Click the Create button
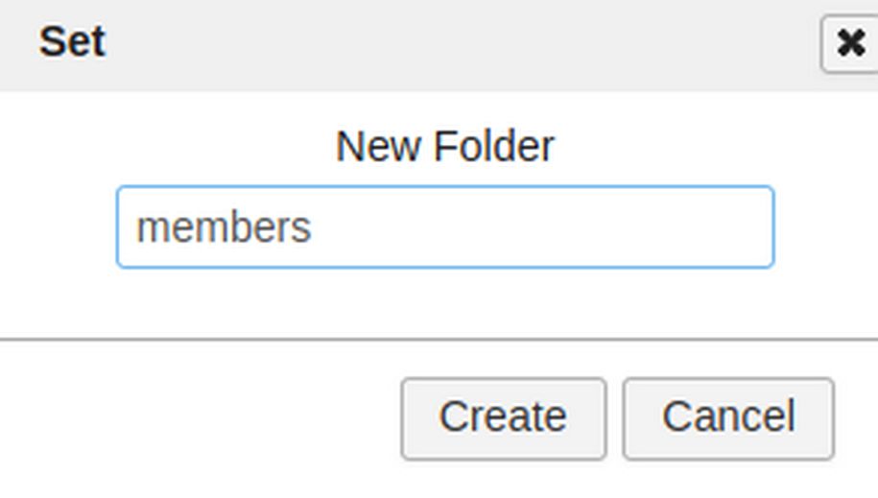878x498 pixels. coord(503,417)
